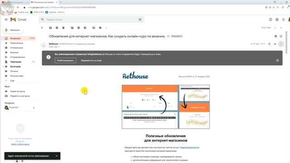Add the email to tasks

pos(85,28)
